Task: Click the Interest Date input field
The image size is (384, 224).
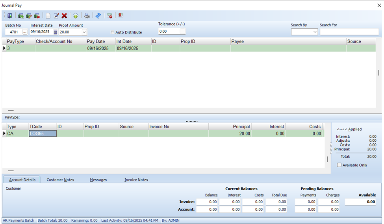Action: pyautogui.click(x=42, y=32)
